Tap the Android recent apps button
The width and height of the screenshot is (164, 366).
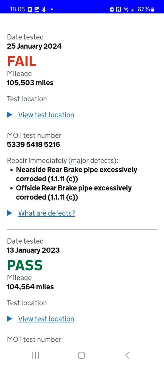pos(36,355)
